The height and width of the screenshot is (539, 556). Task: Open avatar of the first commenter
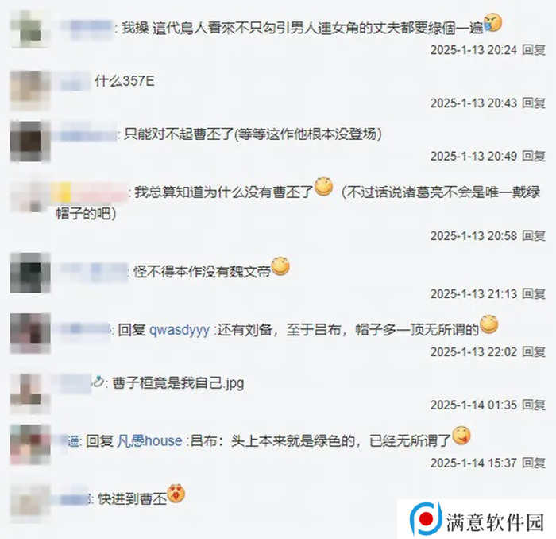click(30, 29)
